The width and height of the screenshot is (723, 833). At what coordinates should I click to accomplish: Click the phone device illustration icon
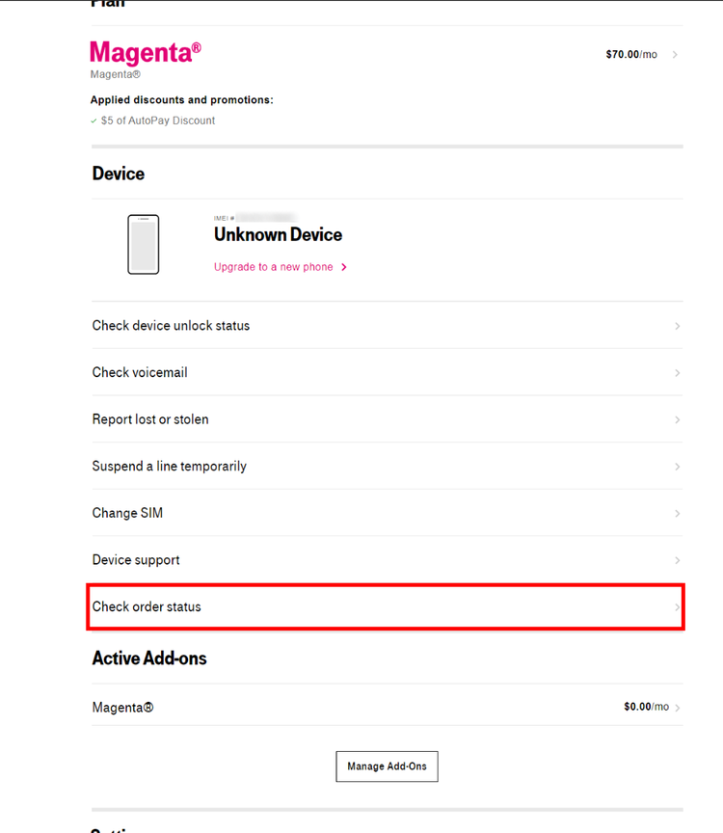[x=143, y=244]
